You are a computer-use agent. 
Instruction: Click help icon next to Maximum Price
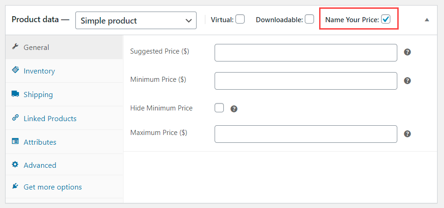[407, 134]
